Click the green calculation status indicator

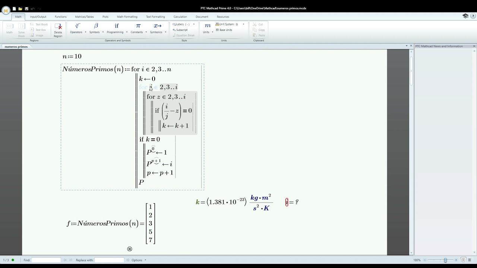(x=13, y=260)
